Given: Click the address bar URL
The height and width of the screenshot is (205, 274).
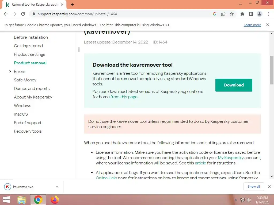Looking at the screenshot, I should pyautogui.click(x=77, y=14).
